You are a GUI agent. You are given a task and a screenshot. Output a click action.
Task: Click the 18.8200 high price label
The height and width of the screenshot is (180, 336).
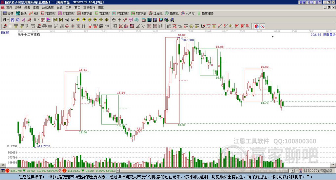(x=188, y=40)
